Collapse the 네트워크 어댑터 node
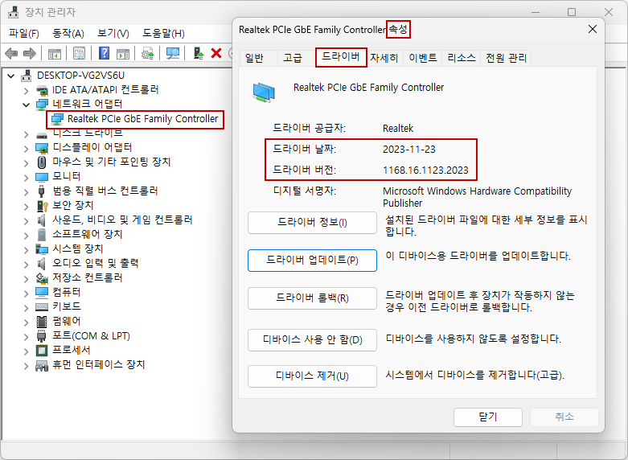The image size is (628, 460). coord(26,105)
